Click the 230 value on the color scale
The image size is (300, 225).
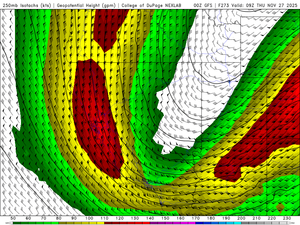287,218
